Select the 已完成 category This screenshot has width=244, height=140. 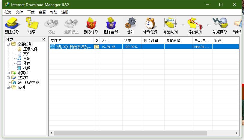pyautogui.click(x=23, y=78)
